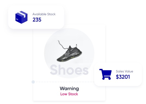146x104 pixels.
Task: Select the Sales Value label
Action: 125,71
